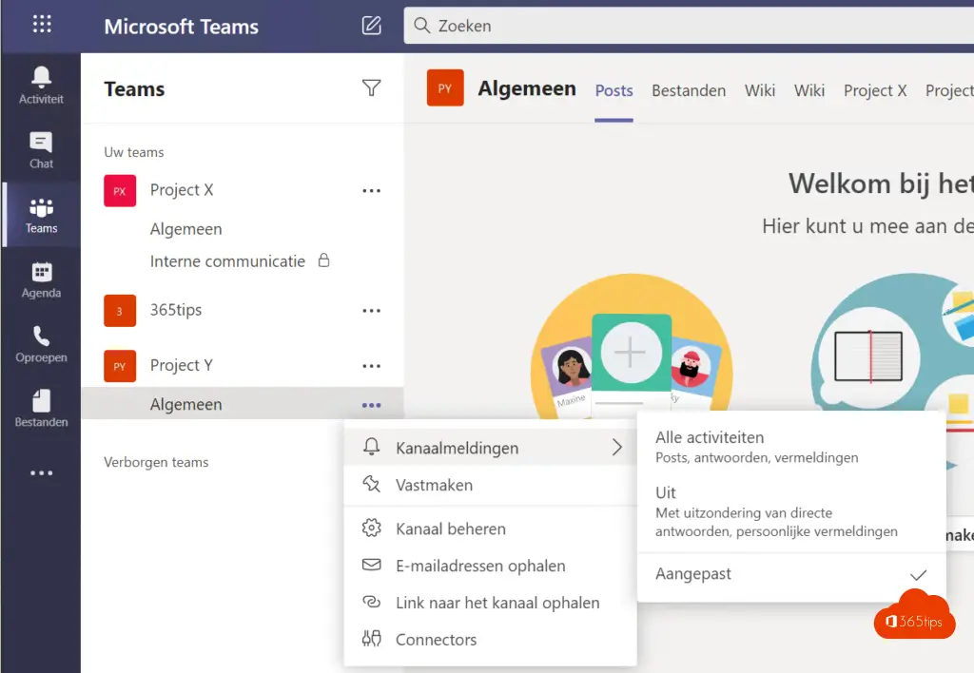
Task: Click the PX avatar of Project X
Action: tap(120, 191)
